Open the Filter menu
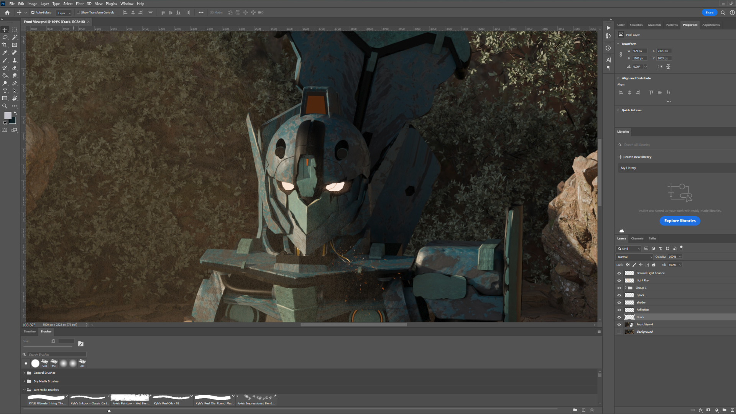The height and width of the screenshot is (414, 736). tap(80, 4)
